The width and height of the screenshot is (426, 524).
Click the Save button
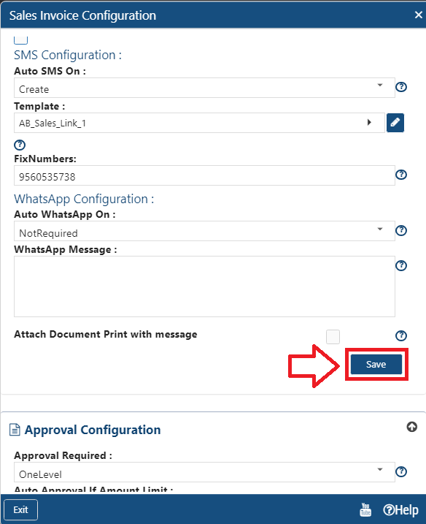click(376, 364)
